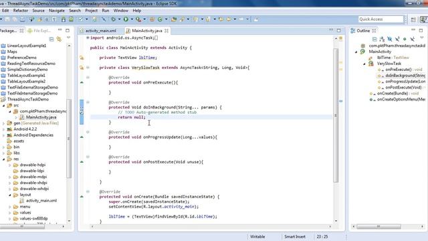Viewport: 428px width, 241px height.
Task: Open Package Explorer view menu arrow
Action: 68,37
